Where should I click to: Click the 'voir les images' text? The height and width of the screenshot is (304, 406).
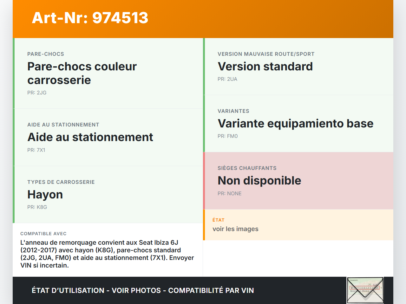click(x=235, y=229)
